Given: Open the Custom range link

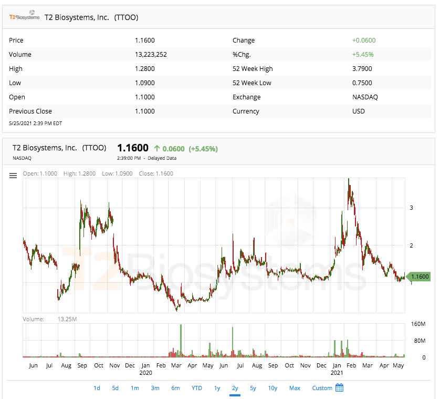Looking at the screenshot, I should point(322,388).
